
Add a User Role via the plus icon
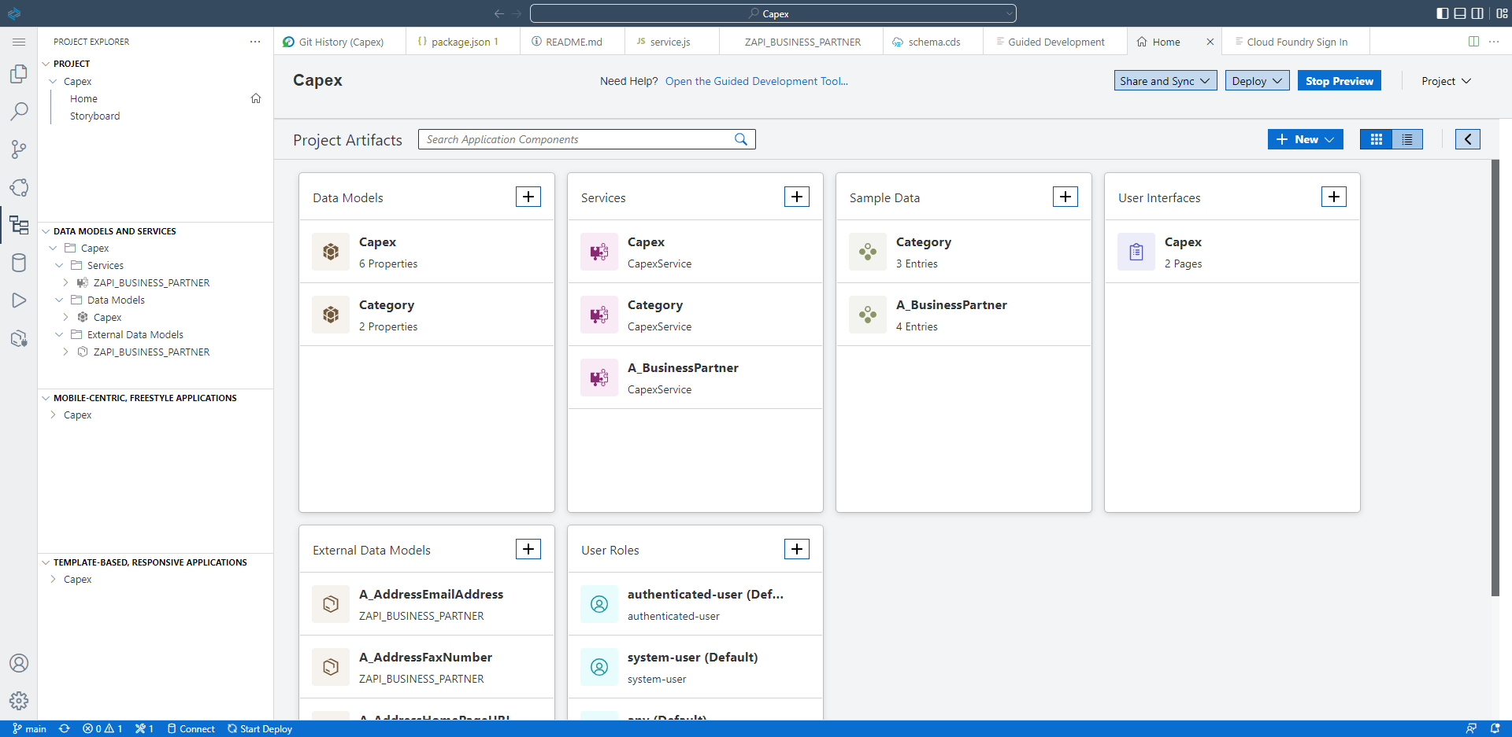click(796, 548)
